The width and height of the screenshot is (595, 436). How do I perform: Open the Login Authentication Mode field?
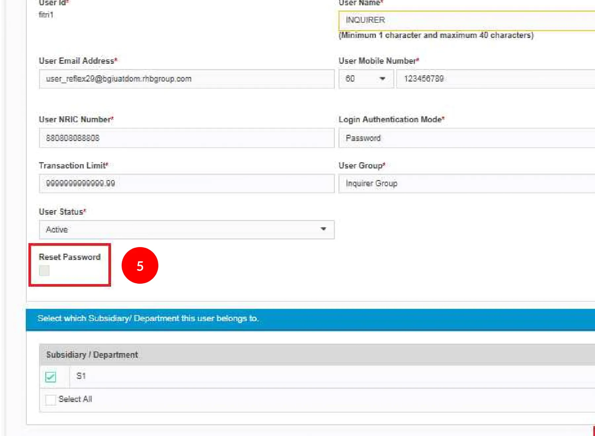pos(466,138)
